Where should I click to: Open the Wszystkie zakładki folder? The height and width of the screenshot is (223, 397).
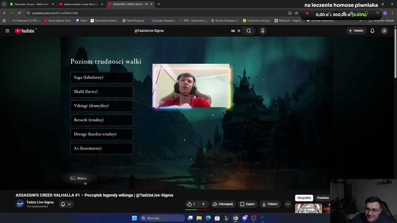(381, 20)
